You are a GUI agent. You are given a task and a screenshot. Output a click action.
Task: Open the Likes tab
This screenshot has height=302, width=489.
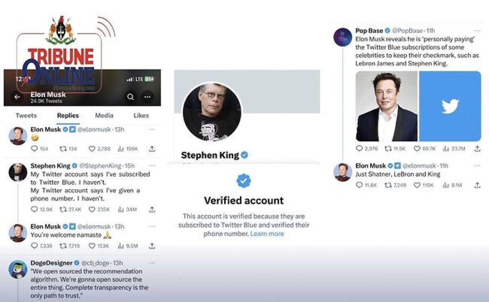141,116
